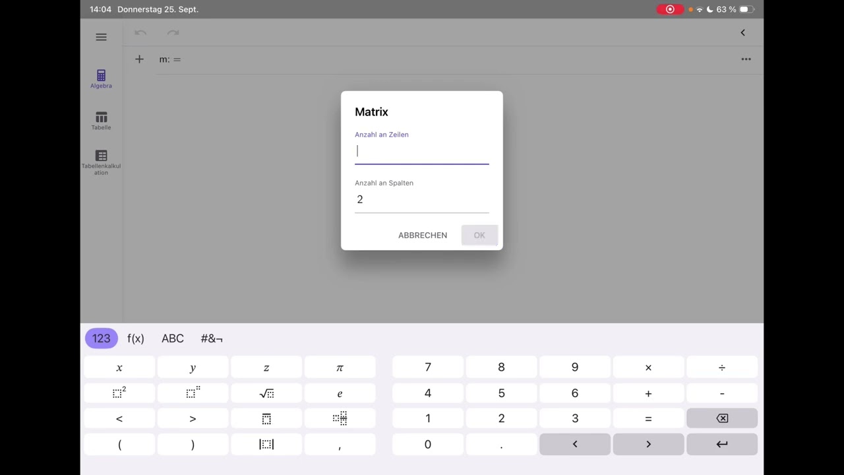Select the 123 keyboard tab
The image size is (844, 475).
[101, 338]
